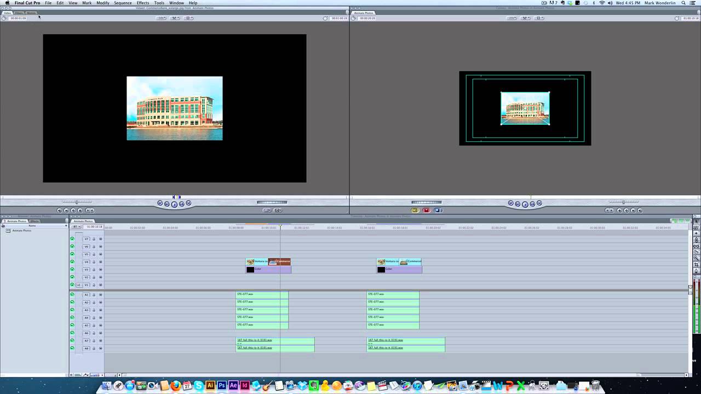
Task: Play the clip in the Viewer
Action: point(174,204)
